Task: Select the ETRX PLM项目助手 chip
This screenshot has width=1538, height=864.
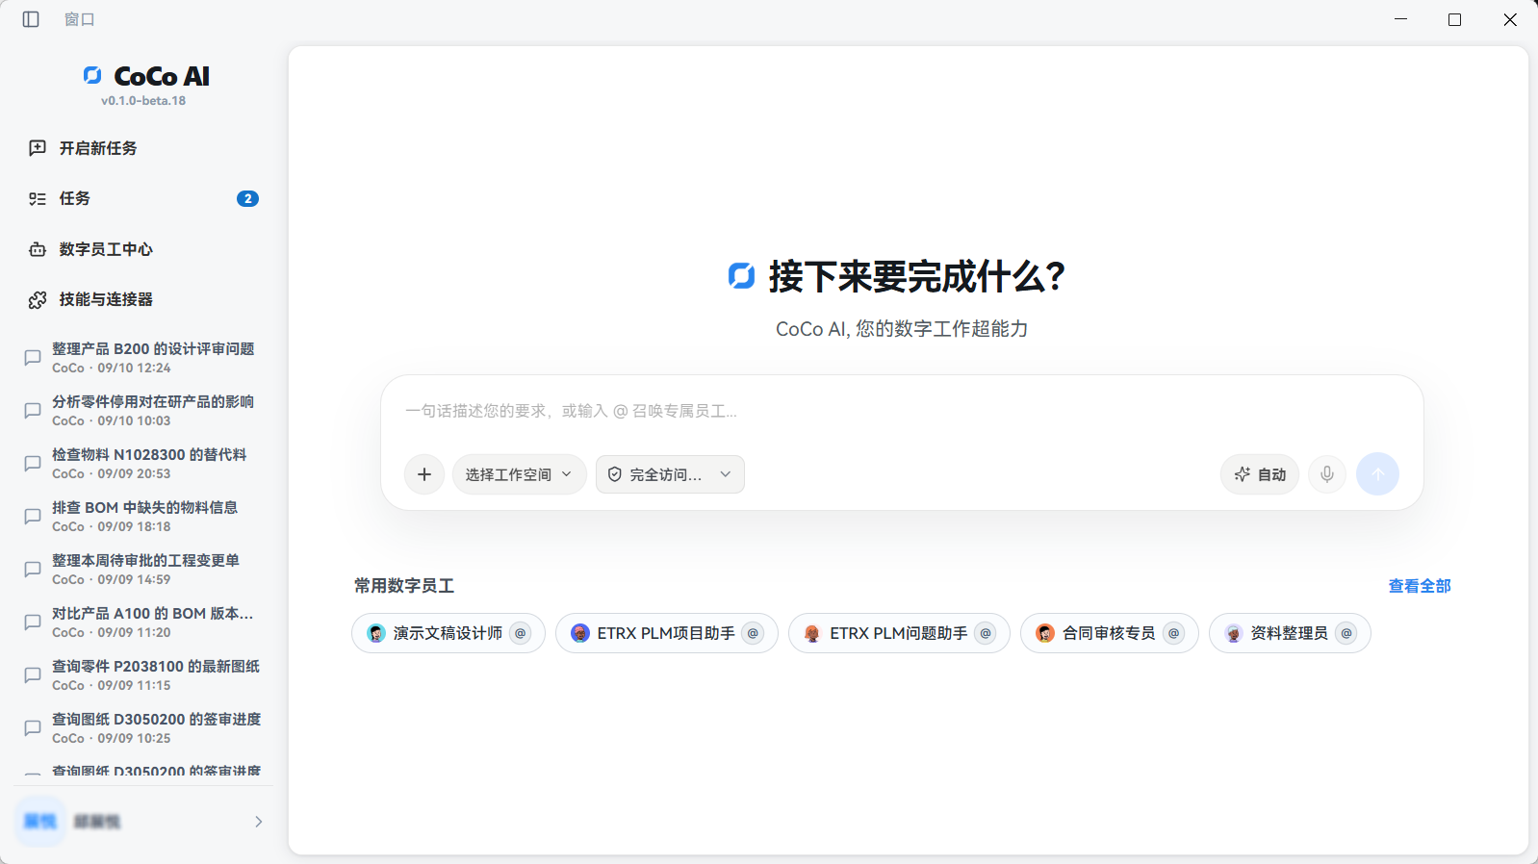Action: [666, 633]
